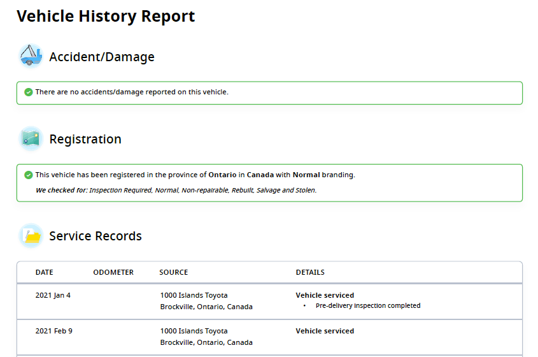Click the Accident/Damage section heading
538x357 pixels.
click(x=102, y=57)
